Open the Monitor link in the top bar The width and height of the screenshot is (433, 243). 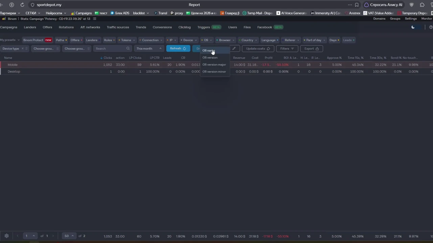[x=427, y=19]
